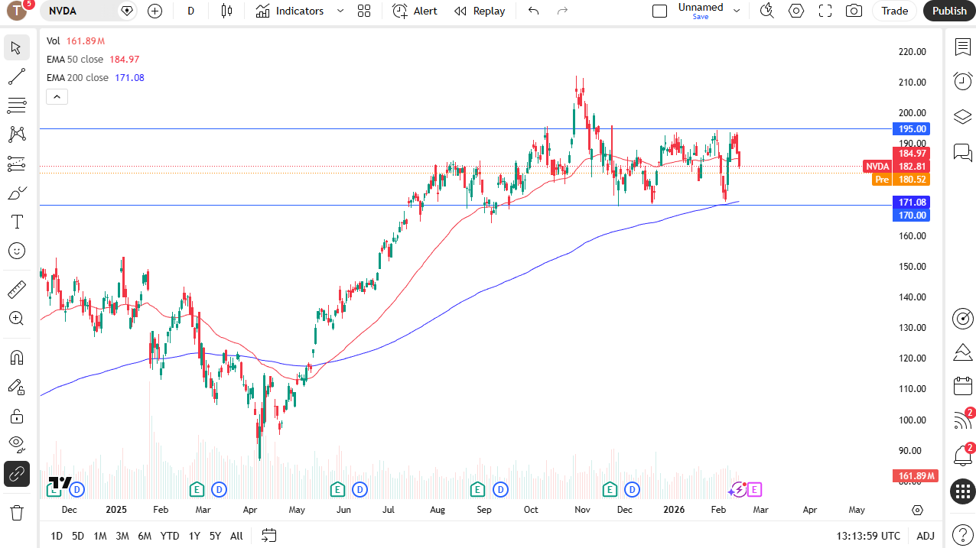Screen dimensions: 976x548
Task: Open the alerts clock panel
Action: 962,81
